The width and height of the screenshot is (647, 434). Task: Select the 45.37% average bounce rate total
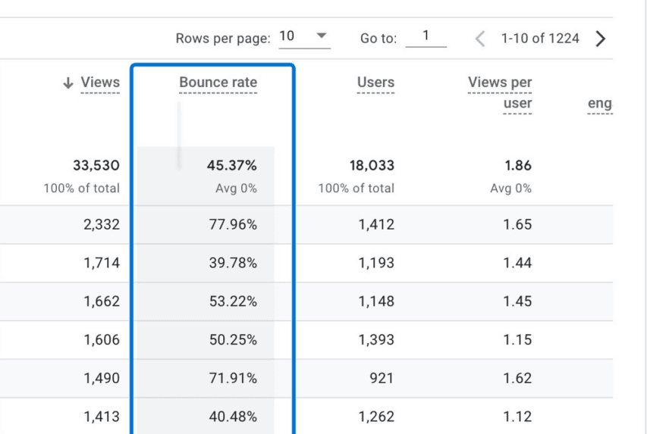231,165
